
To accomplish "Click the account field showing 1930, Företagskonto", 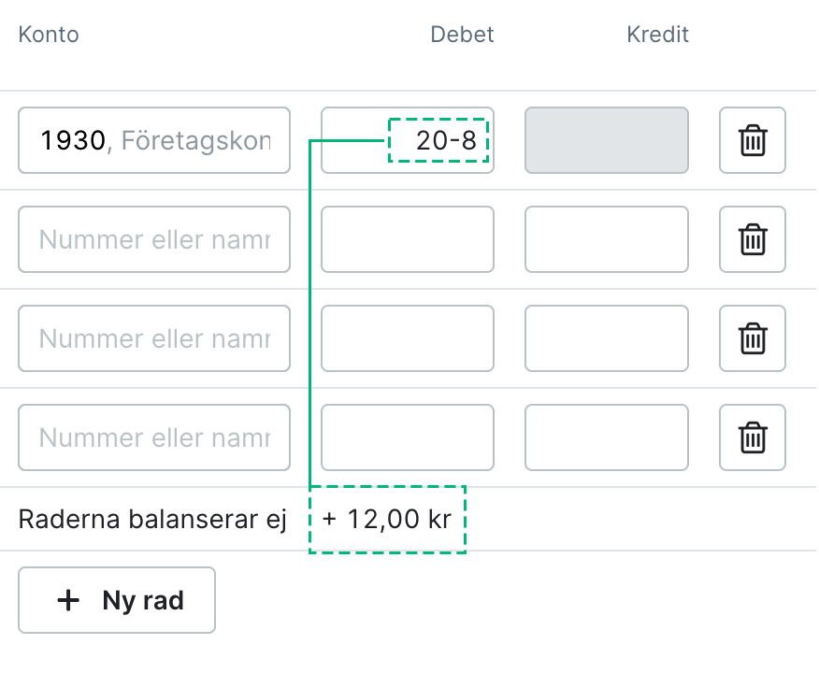I will pos(154,140).
